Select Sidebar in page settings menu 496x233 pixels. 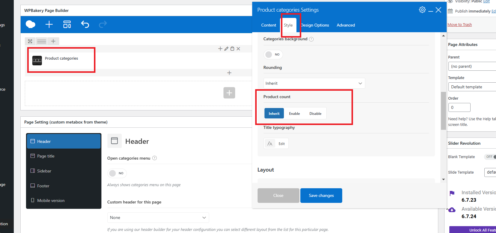64,171
